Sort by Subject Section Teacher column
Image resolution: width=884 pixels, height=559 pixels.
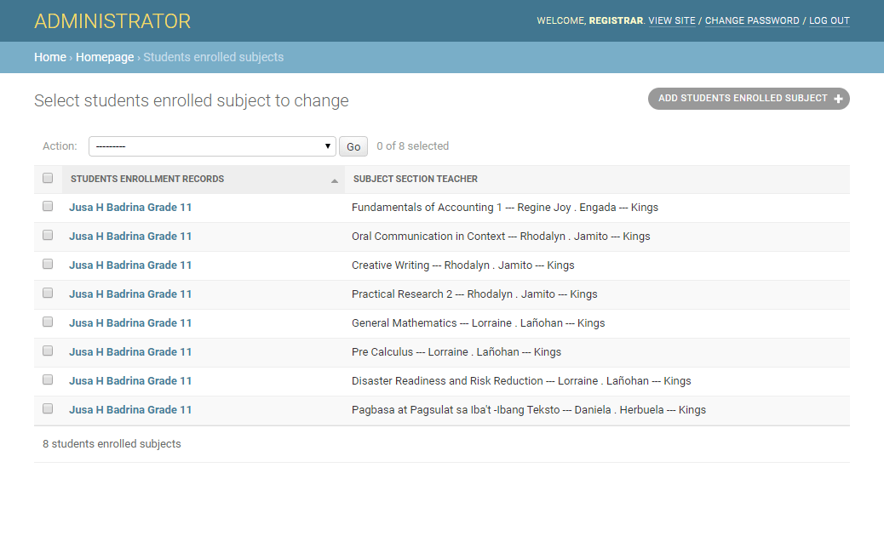(414, 179)
